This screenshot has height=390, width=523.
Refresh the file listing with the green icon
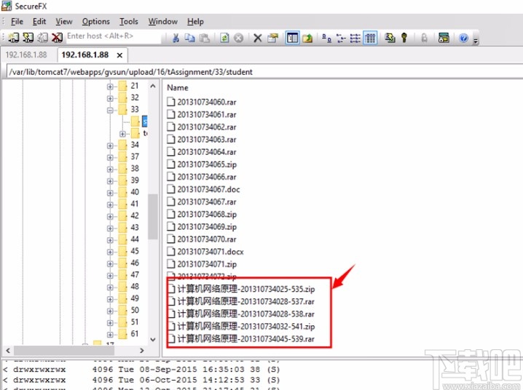coord(224,38)
